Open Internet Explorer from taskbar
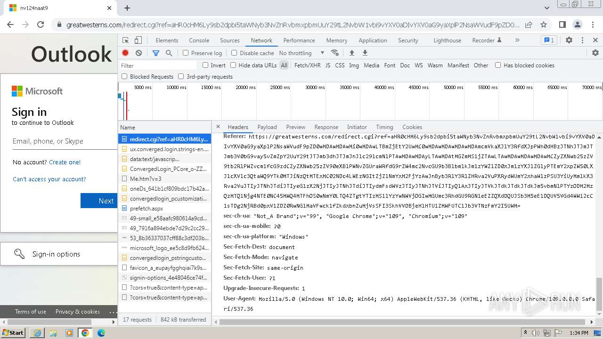The width and height of the screenshot is (603, 339). (38, 333)
